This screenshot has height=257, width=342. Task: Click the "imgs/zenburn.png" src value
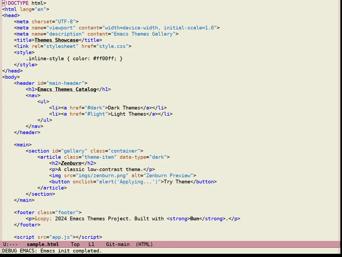[102, 176]
